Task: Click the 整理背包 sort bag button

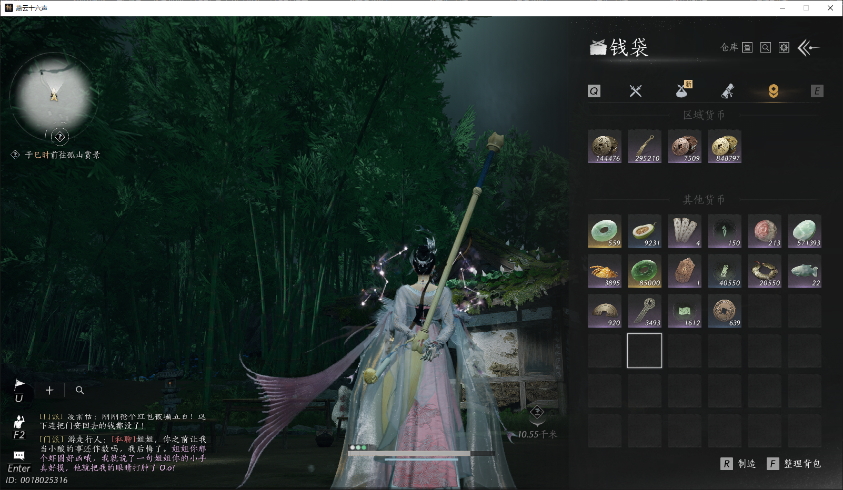Action: 794,464
